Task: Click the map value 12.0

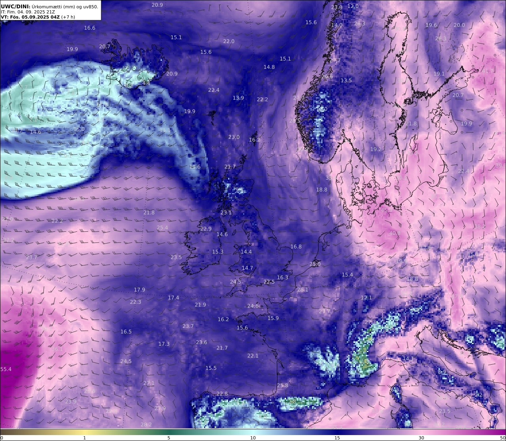Action: coord(353,6)
